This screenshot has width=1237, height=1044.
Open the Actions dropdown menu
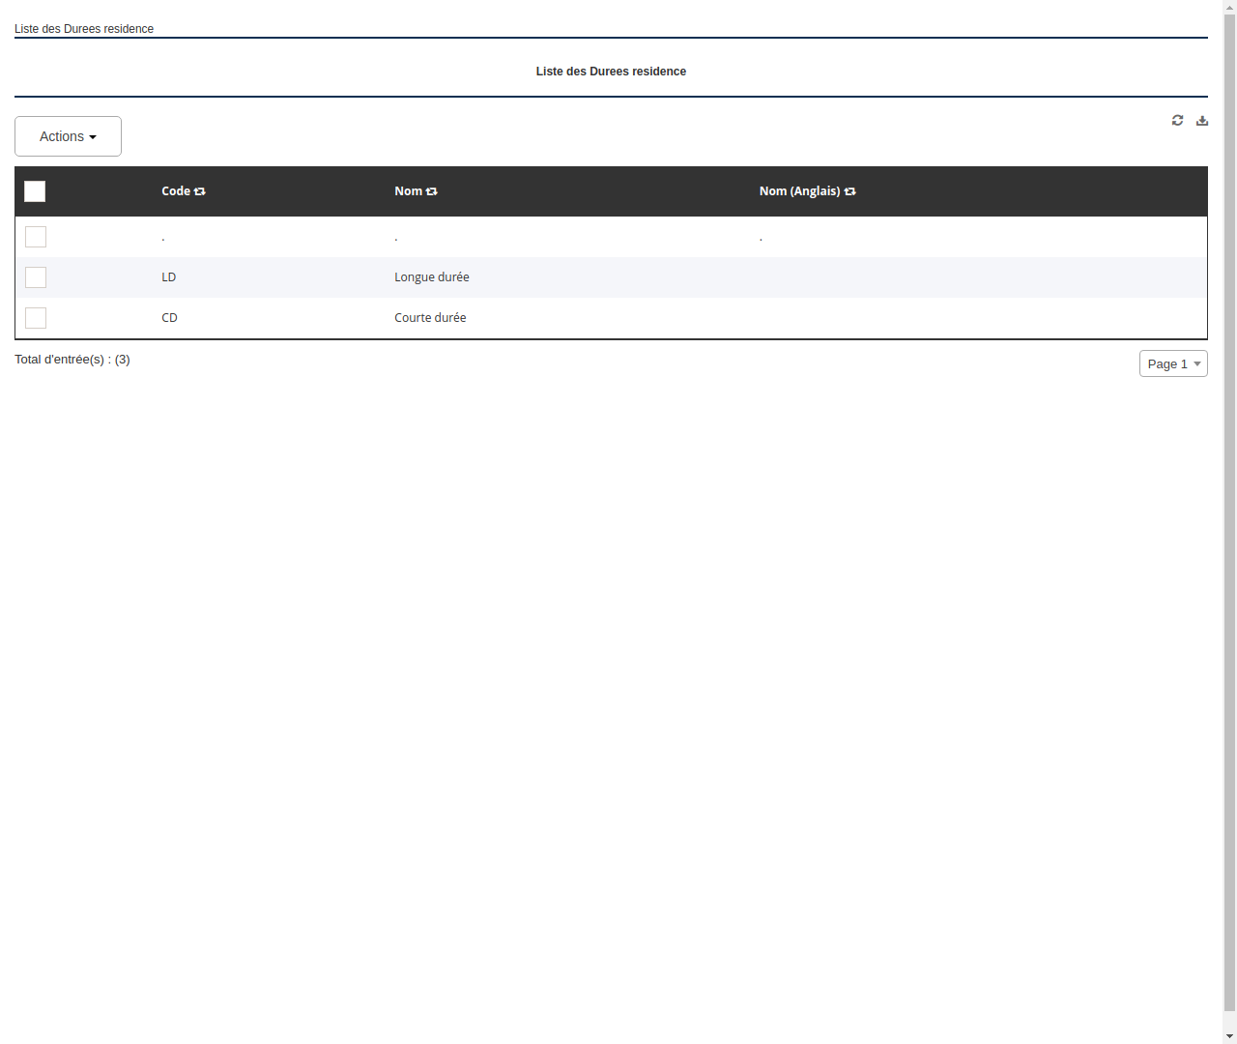pos(68,136)
